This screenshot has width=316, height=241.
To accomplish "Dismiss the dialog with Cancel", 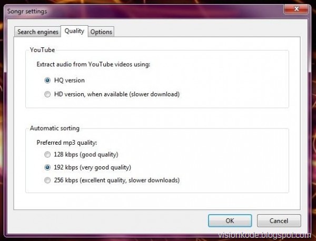I will [279, 220].
